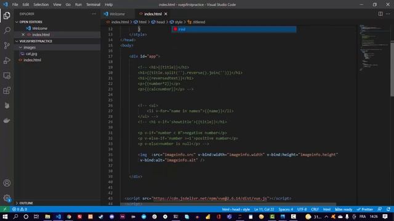Click the split editor right icon
Screen dimensions: 394x221
[x=380, y=14]
